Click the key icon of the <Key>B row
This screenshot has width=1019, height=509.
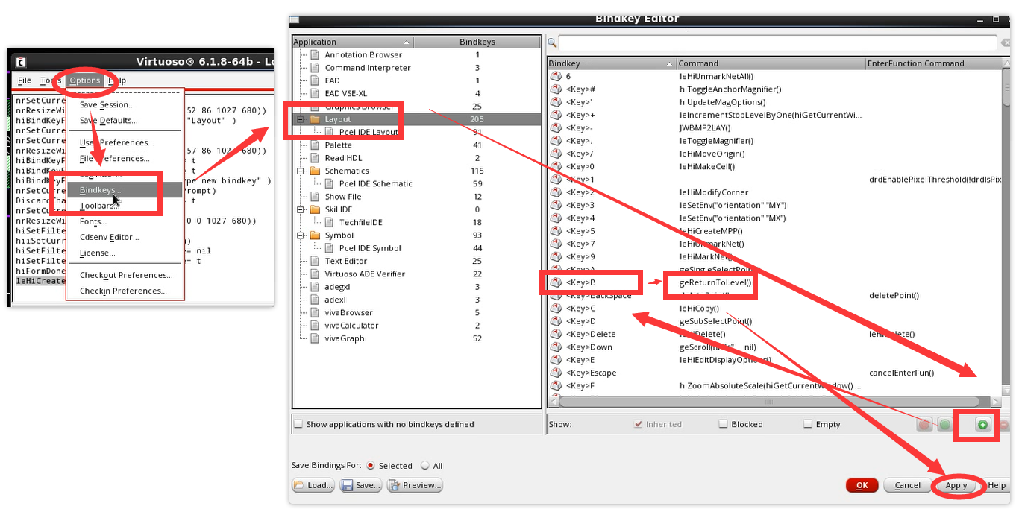click(x=556, y=282)
